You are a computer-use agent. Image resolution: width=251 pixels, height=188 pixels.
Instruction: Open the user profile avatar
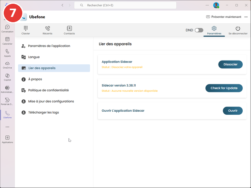click(x=216, y=5)
